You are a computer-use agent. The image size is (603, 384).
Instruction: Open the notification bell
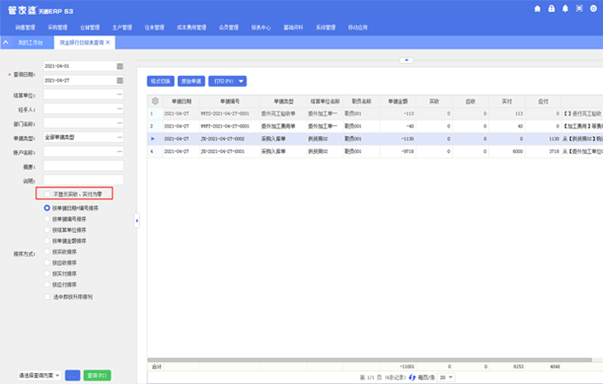pyautogui.click(x=566, y=8)
